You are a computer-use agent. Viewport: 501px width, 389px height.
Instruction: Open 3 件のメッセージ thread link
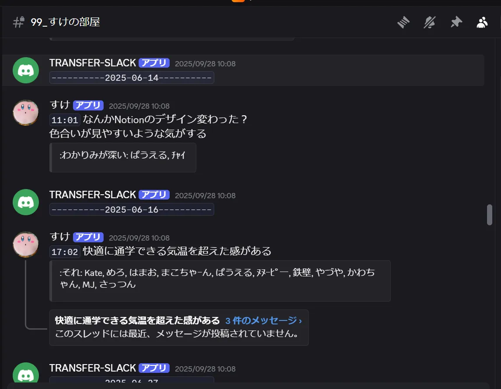(x=263, y=320)
